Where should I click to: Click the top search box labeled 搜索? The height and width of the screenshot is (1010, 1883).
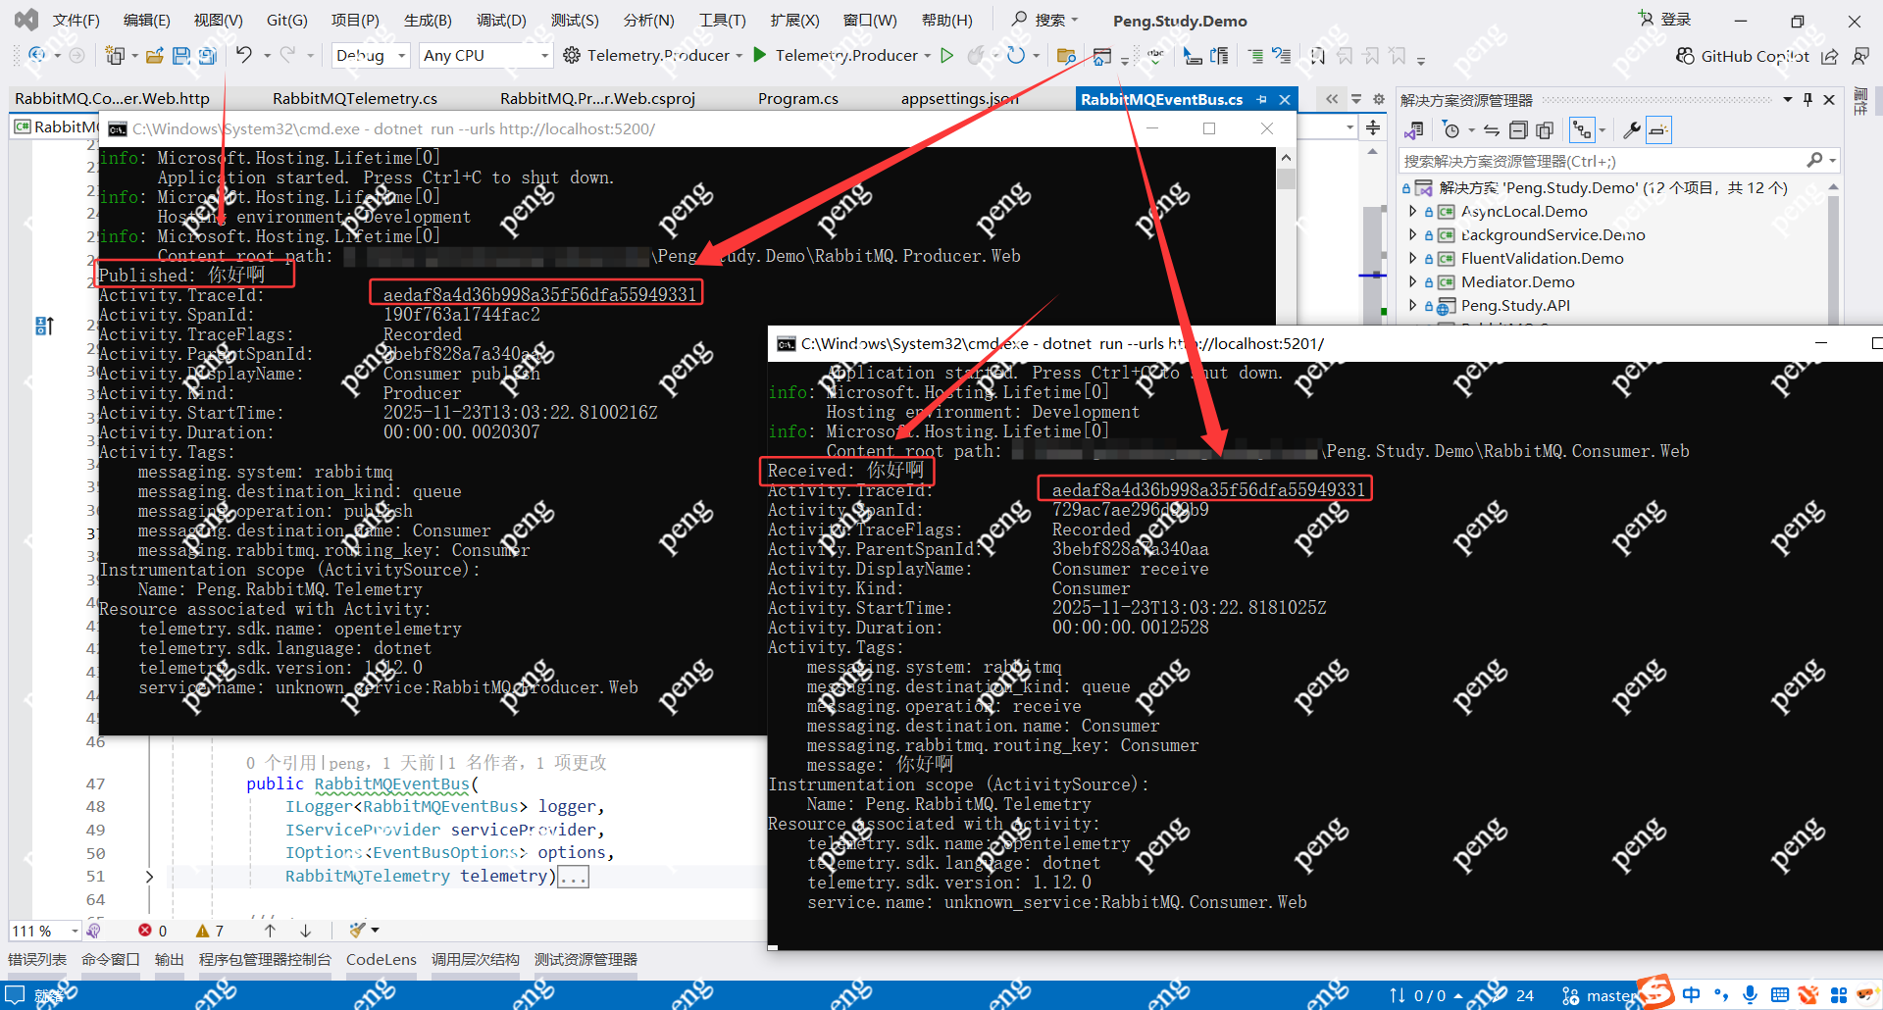tap(1045, 20)
